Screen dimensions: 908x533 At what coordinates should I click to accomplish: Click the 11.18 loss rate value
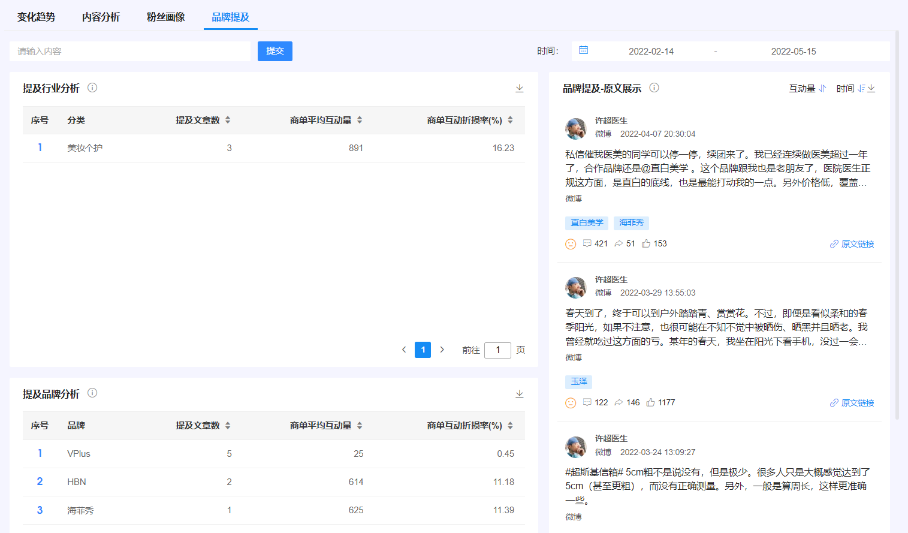tap(503, 482)
